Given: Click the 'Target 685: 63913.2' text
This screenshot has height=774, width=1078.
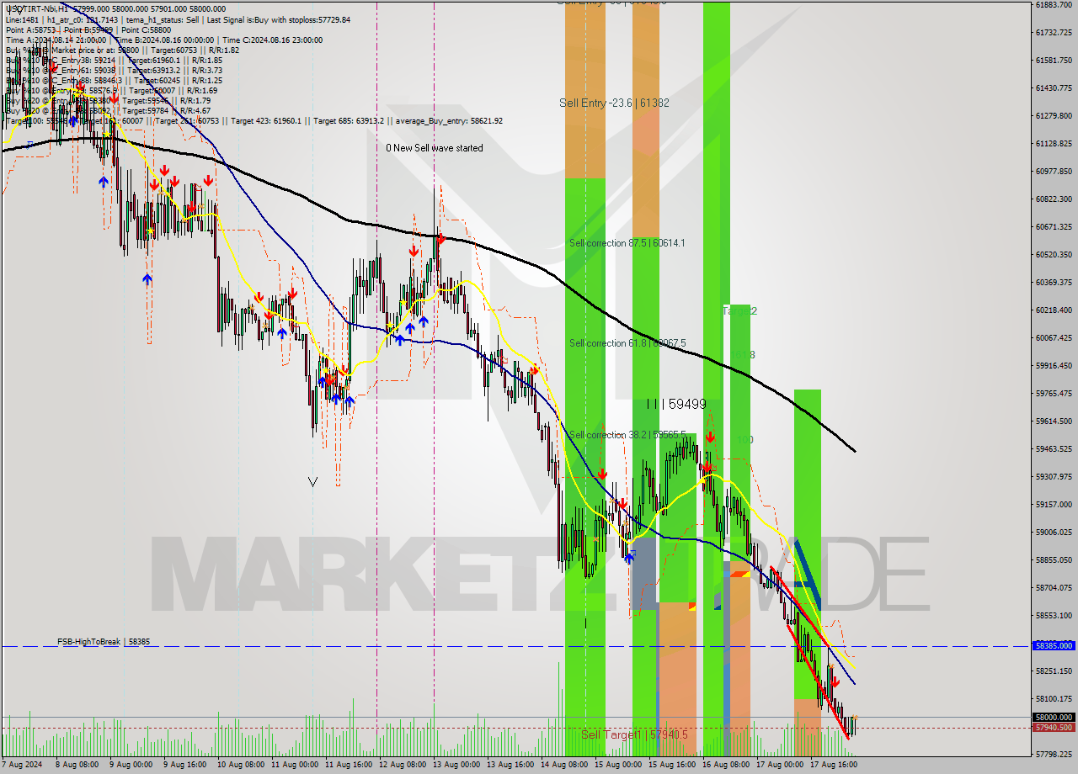Looking at the screenshot, I should (x=347, y=121).
